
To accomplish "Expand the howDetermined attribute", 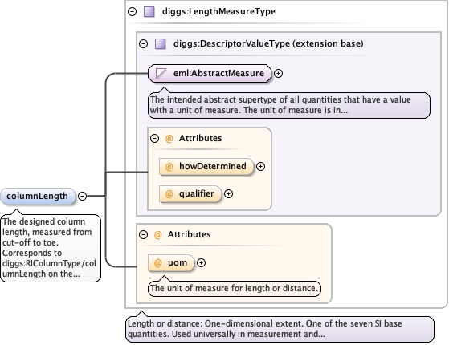I will point(260,167).
